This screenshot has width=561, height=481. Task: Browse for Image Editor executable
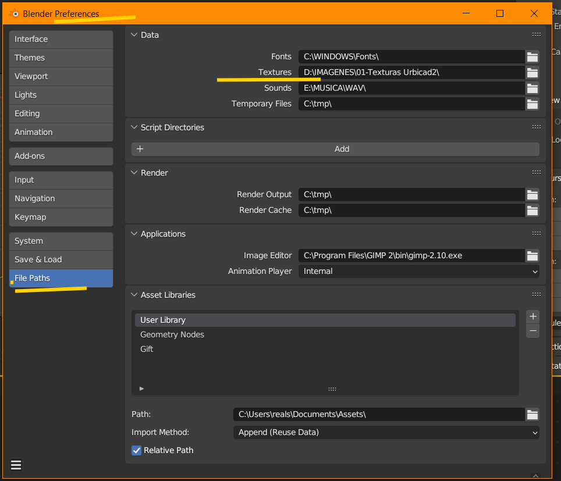click(532, 255)
